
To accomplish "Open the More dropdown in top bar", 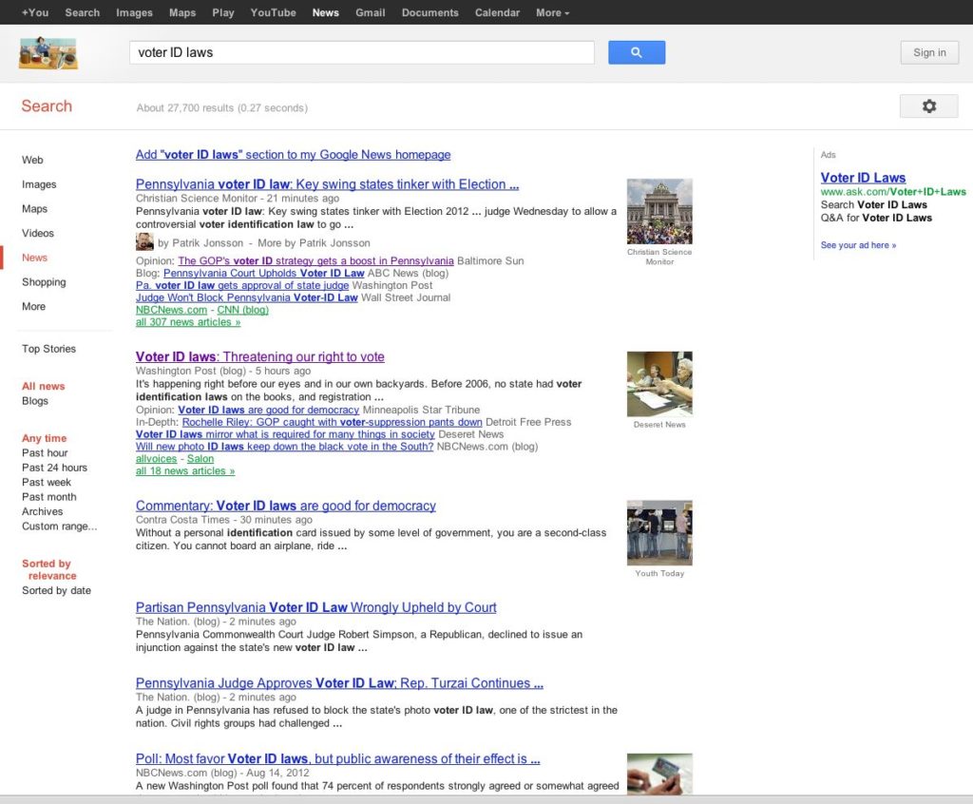I will click(x=552, y=12).
